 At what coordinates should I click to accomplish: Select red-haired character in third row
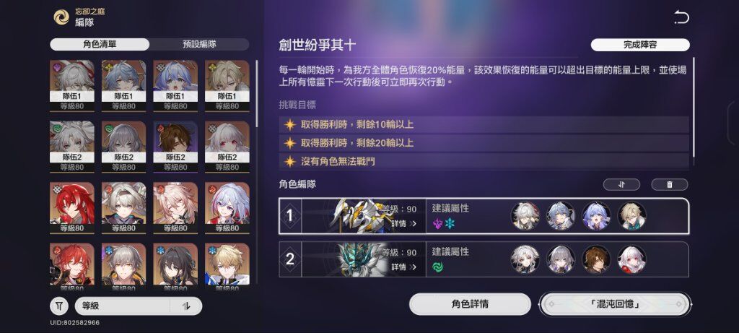point(72,207)
